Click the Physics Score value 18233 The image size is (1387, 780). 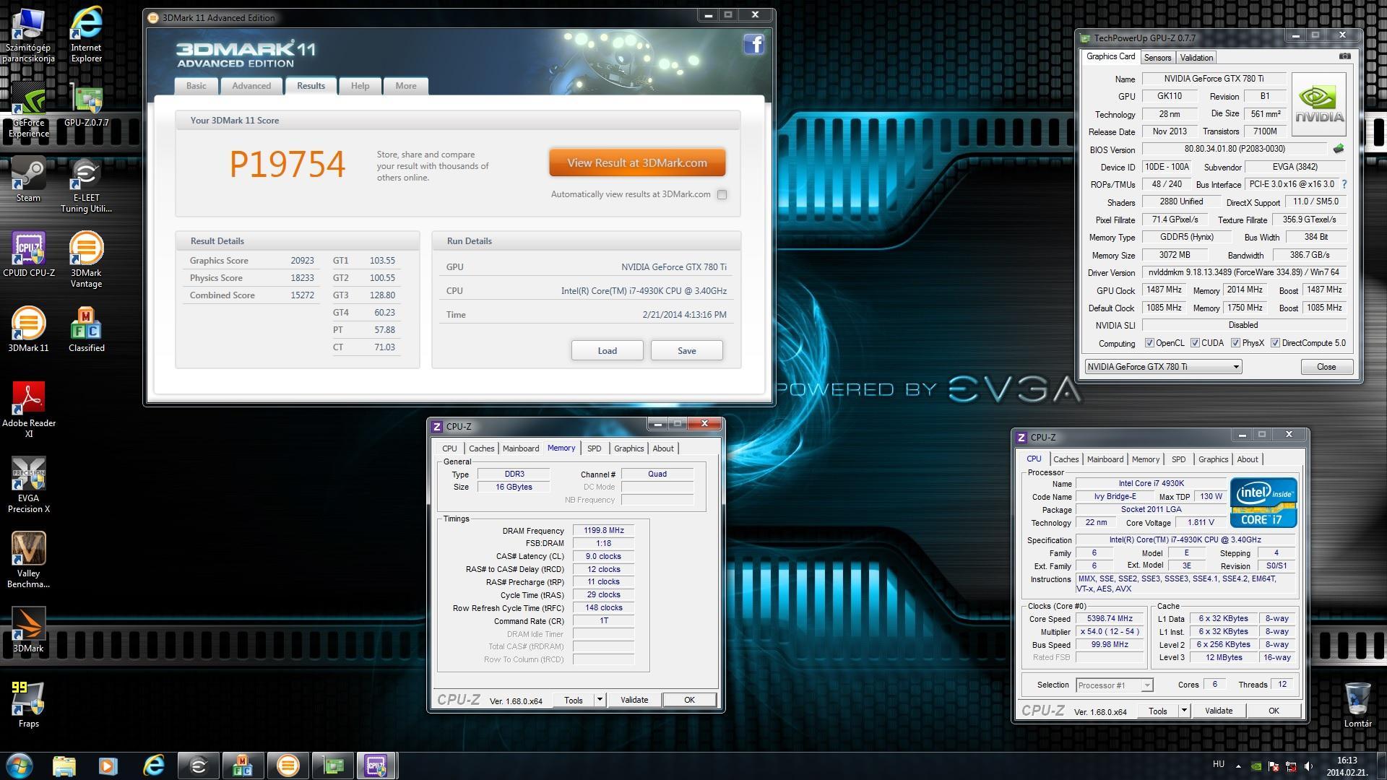tap(302, 278)
